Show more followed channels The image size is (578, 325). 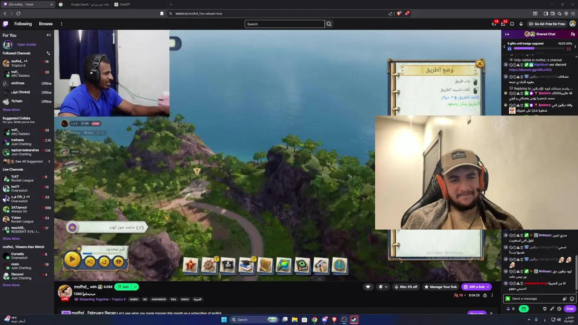tap(11, 110)
